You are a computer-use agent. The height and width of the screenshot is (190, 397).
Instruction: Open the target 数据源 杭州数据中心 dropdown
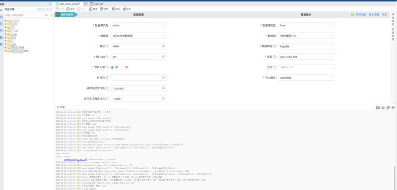point(306,36)
